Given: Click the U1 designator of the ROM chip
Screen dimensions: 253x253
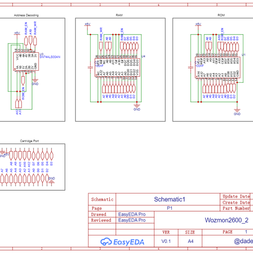Looking at the screenshot, I should click(243, 55).
